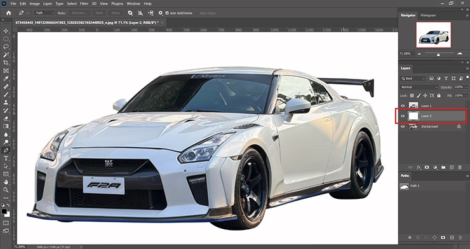Toggle lock position icon
The image size is (470, 249).
(x=425, y=95)
